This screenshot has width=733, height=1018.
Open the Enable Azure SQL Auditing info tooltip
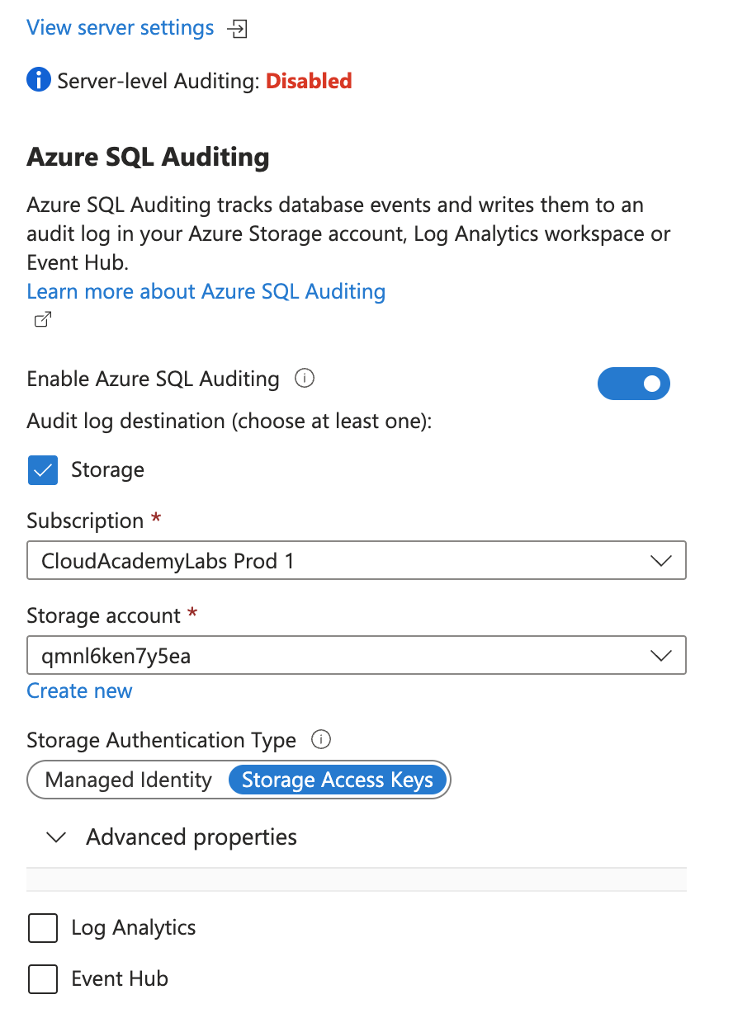coord(305,379)
